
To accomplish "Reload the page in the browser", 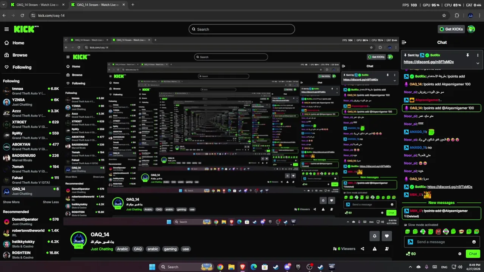I will click(22, 15).
